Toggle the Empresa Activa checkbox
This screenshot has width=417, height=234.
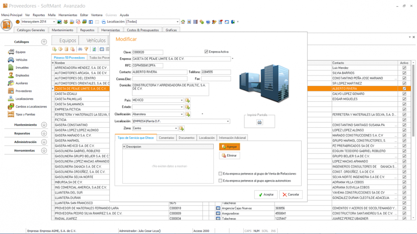(206, 52)
